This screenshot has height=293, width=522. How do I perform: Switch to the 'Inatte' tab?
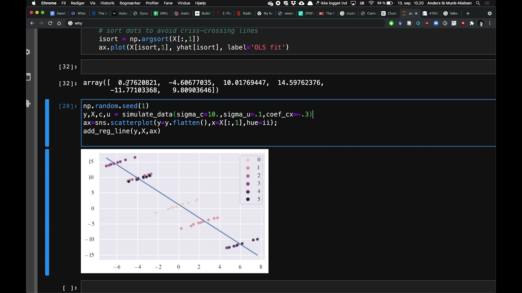click(x=182, y=13)
